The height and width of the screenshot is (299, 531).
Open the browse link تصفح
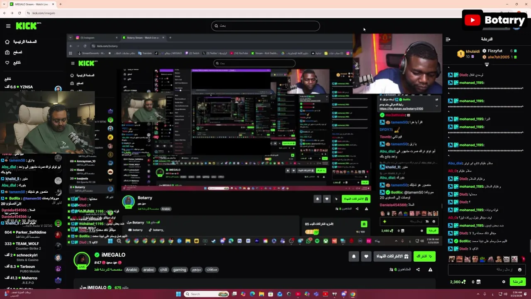click(13, 52)
